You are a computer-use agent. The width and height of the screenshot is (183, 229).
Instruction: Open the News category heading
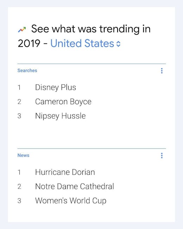[x=23, y=155]
